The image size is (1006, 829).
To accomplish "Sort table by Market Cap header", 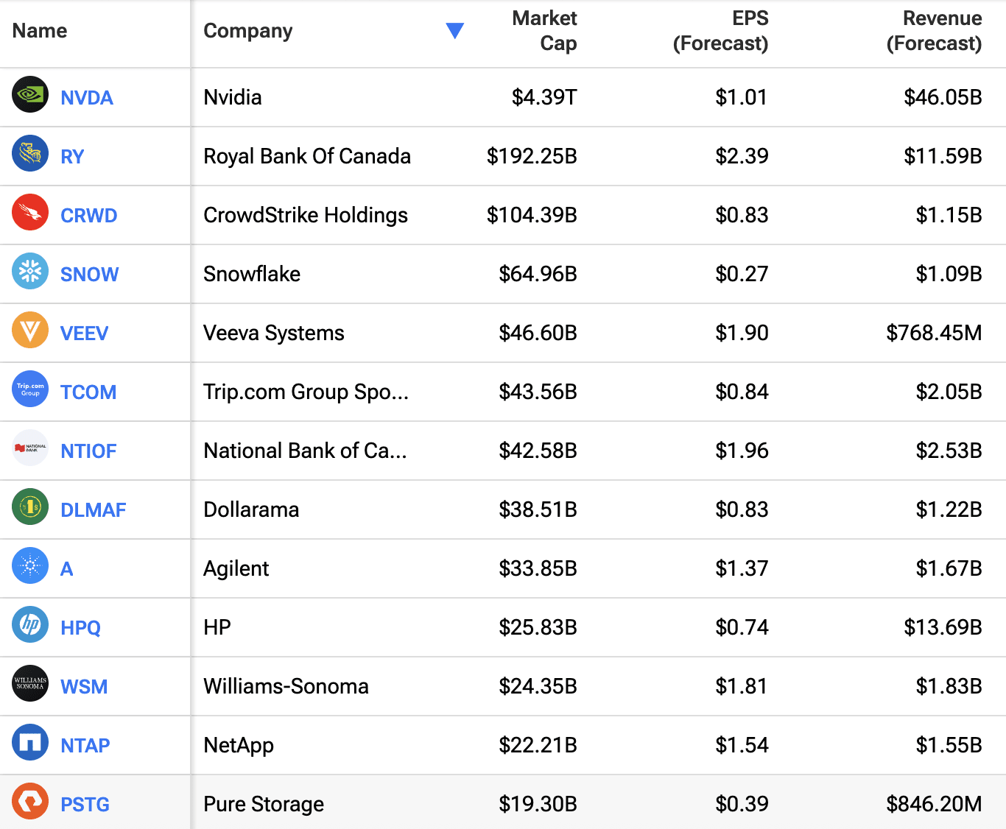I will coord(544,31).
